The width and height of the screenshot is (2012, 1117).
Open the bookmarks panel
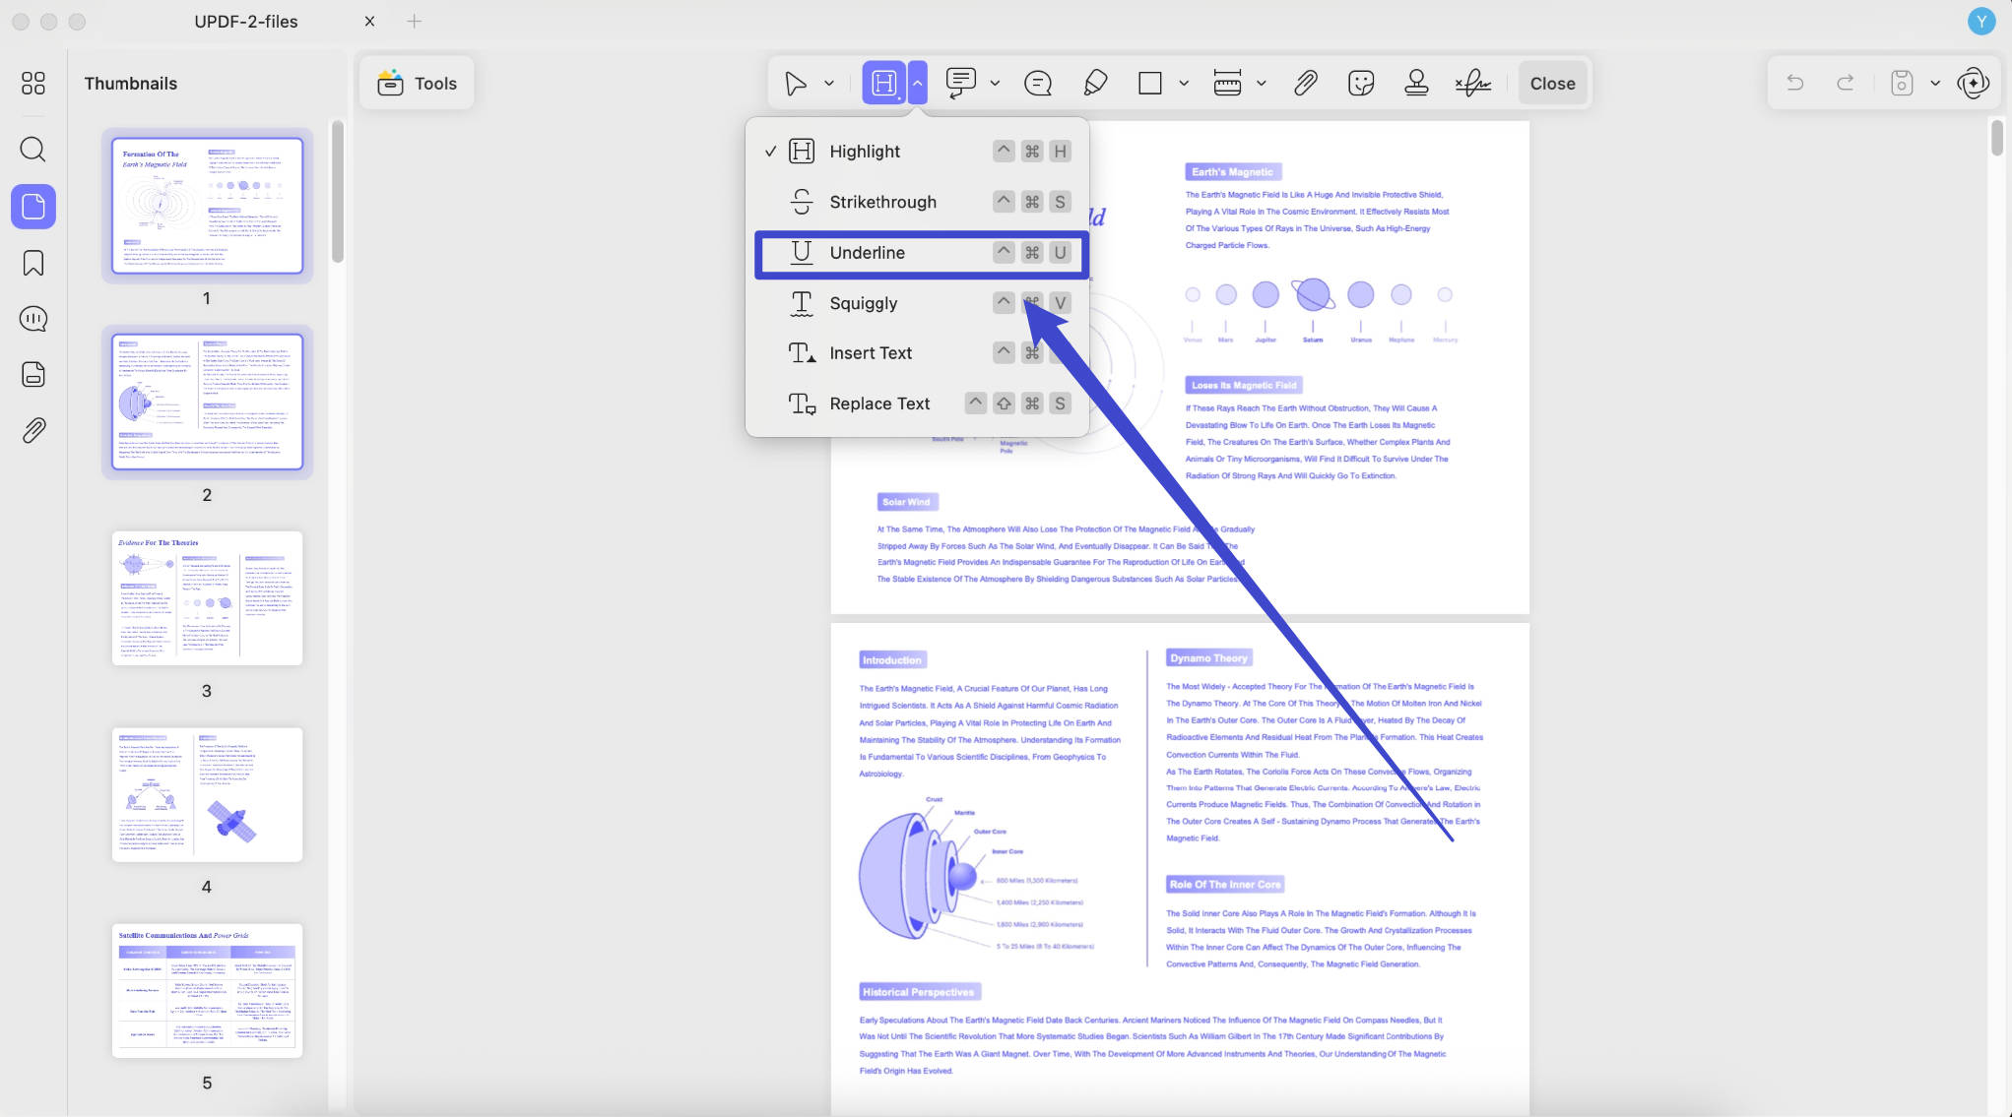coord(32,263)
